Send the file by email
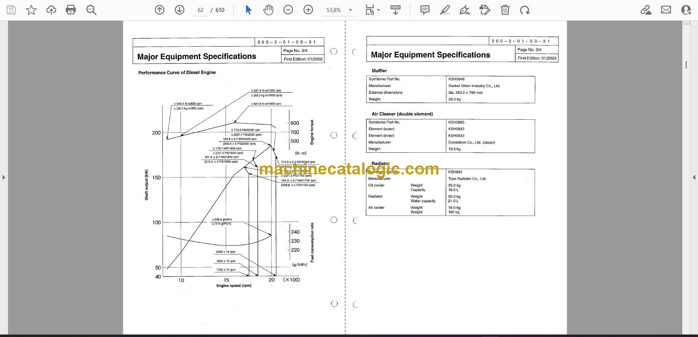Viewport: 698px width, 337px height. (x=666, y=10)
